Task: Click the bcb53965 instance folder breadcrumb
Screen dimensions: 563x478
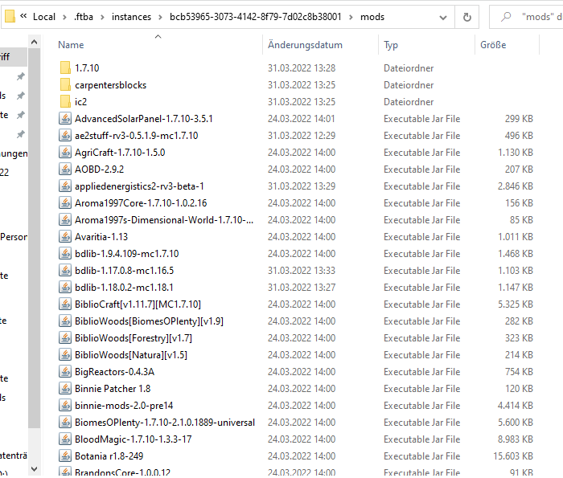Action: [x=255, y=17]
